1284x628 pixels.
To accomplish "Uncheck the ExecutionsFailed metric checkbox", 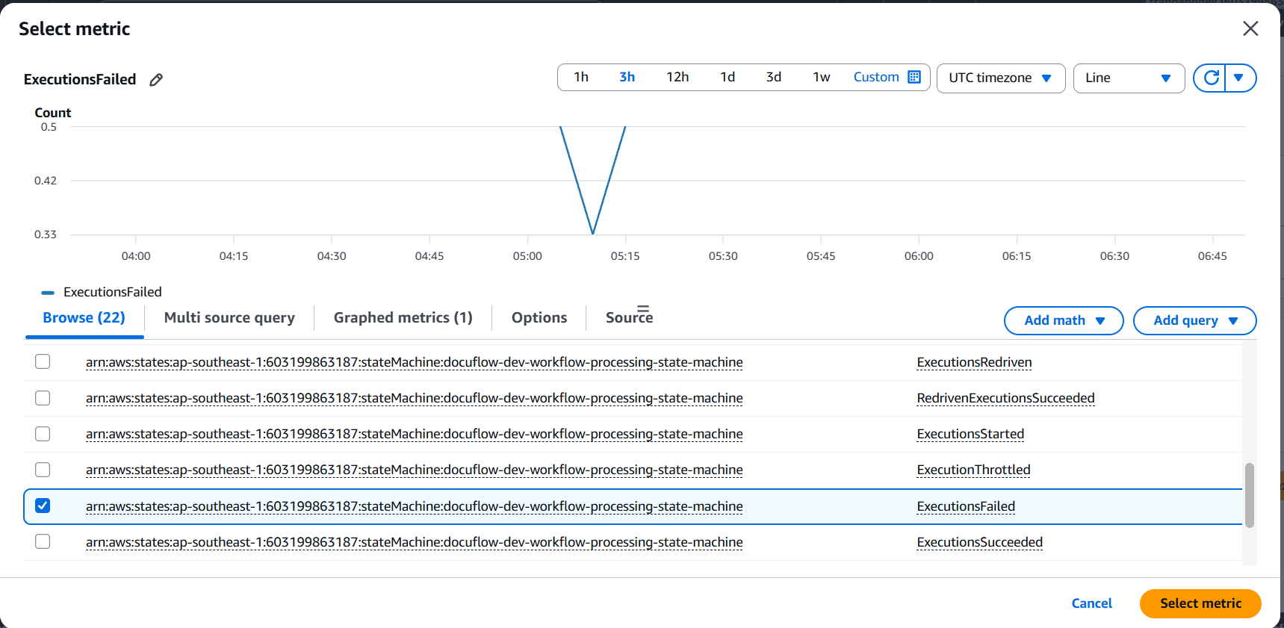I will pyautogui.click(x=43, y=506).
